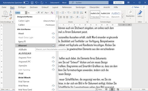The width and height of the screenshot is (148, 91).
Task: Switch to the Zeichnen tab
Action: (x=34, y=7)
